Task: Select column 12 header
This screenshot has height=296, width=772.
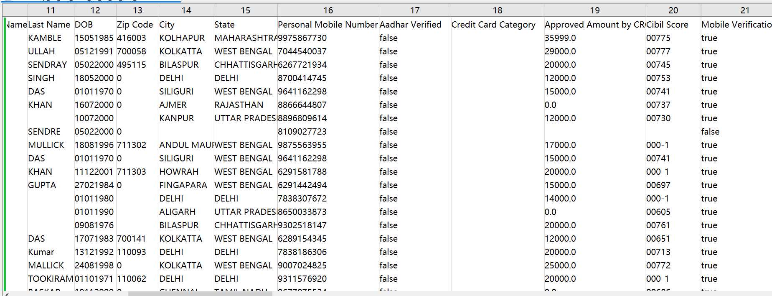Action: pos(95,10)
